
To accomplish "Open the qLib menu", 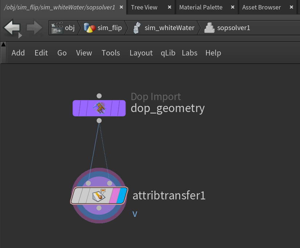I will click(168, 53).
